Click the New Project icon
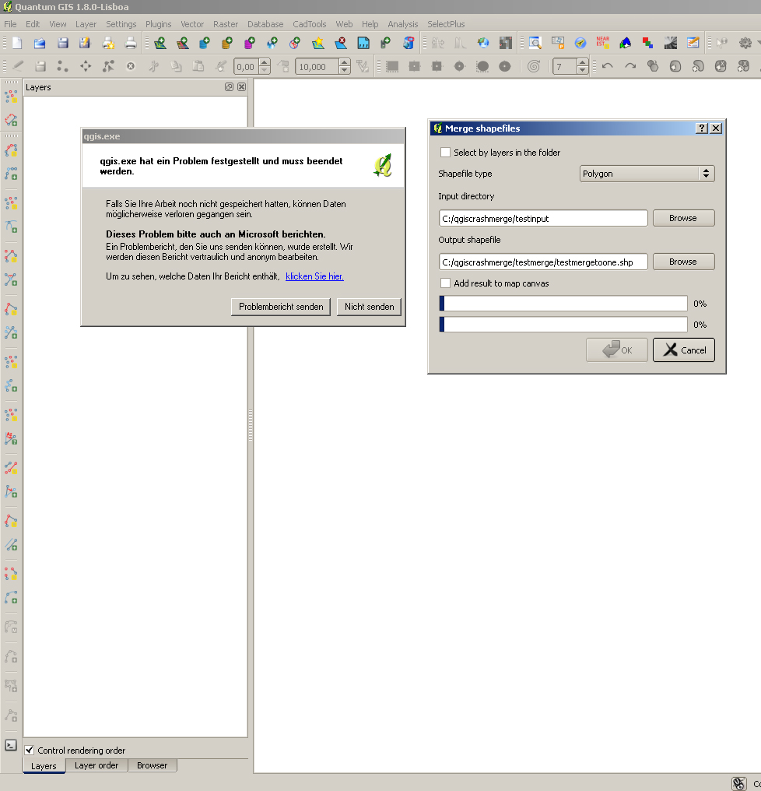 coord(17,43)
